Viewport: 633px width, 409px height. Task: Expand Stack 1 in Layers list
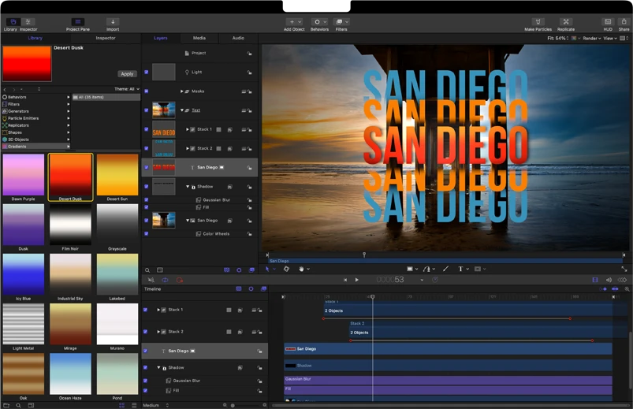(188, 129)
